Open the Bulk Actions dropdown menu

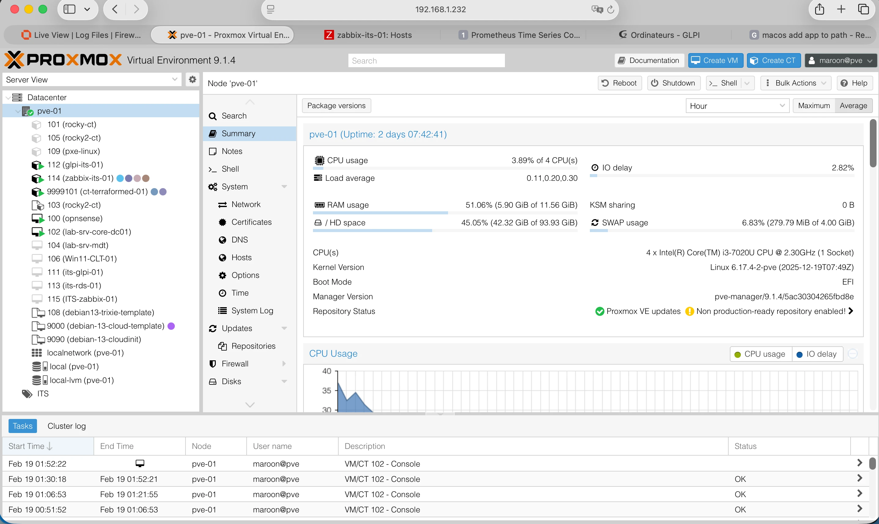pos(795,83)
